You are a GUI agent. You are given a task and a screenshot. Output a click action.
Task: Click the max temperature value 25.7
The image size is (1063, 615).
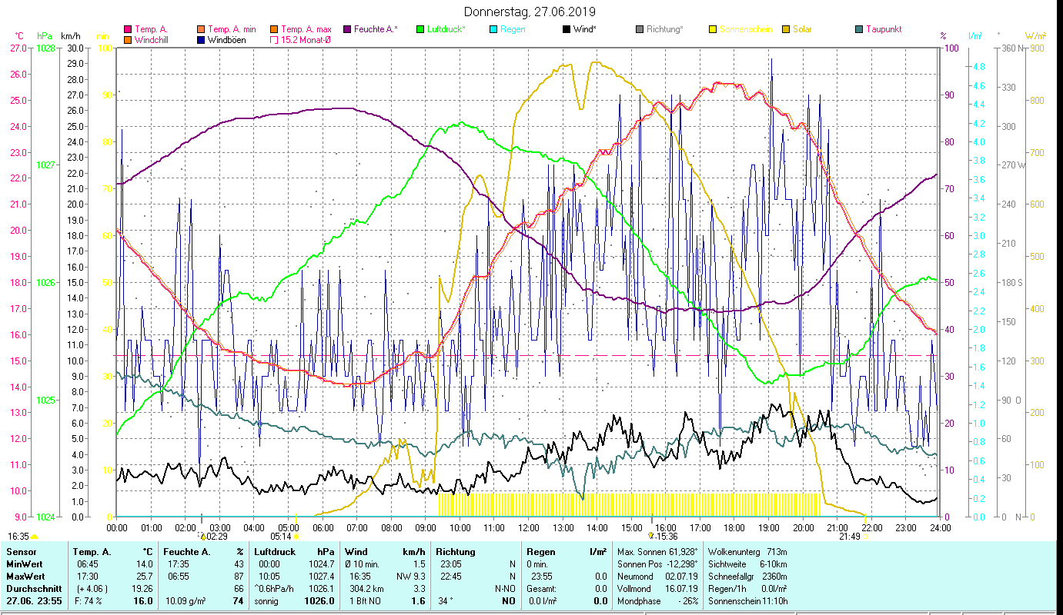145,577
